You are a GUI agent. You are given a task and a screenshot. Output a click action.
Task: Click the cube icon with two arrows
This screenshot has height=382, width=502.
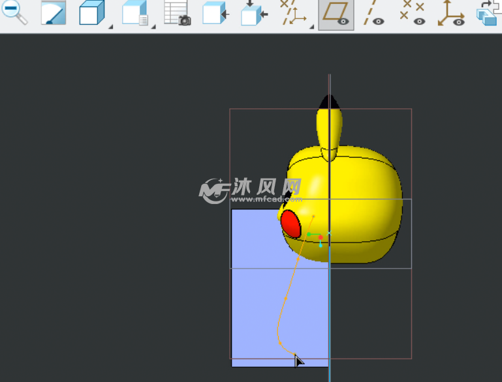pos(254,13)
